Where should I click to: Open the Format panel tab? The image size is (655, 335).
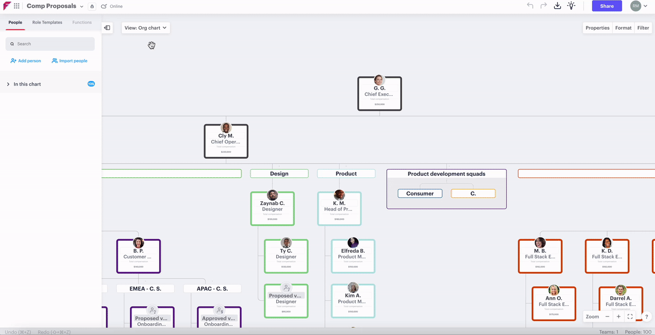click(623, 28)
